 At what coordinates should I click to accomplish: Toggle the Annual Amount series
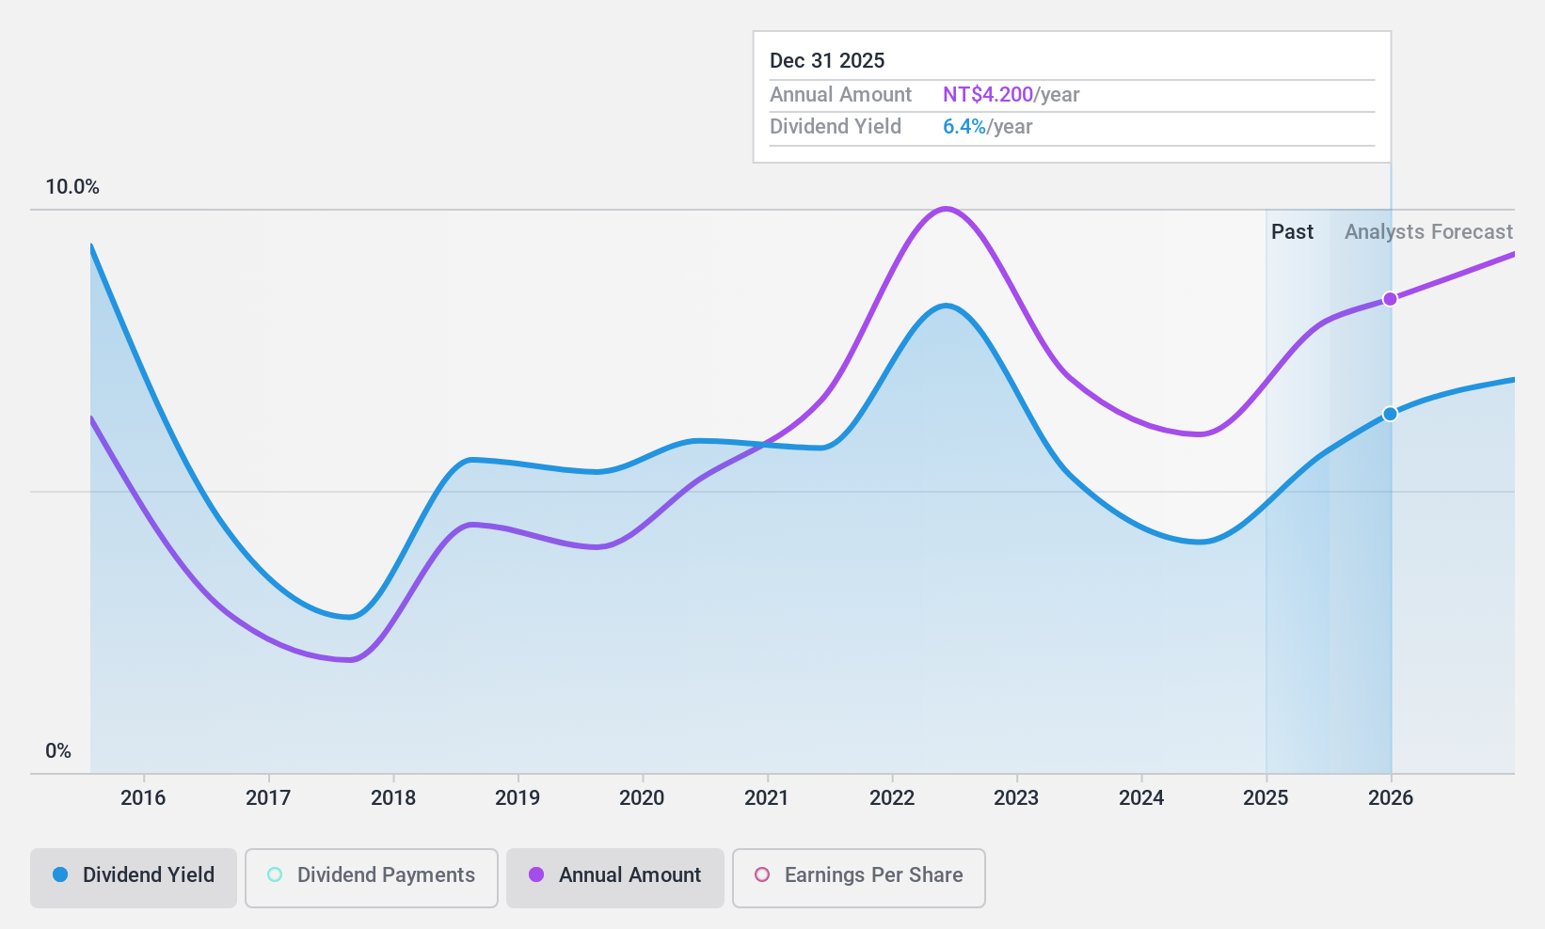[615, 878]
